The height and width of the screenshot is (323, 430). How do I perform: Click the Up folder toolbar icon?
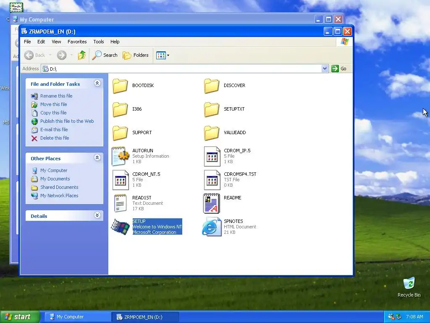point(82,55)
